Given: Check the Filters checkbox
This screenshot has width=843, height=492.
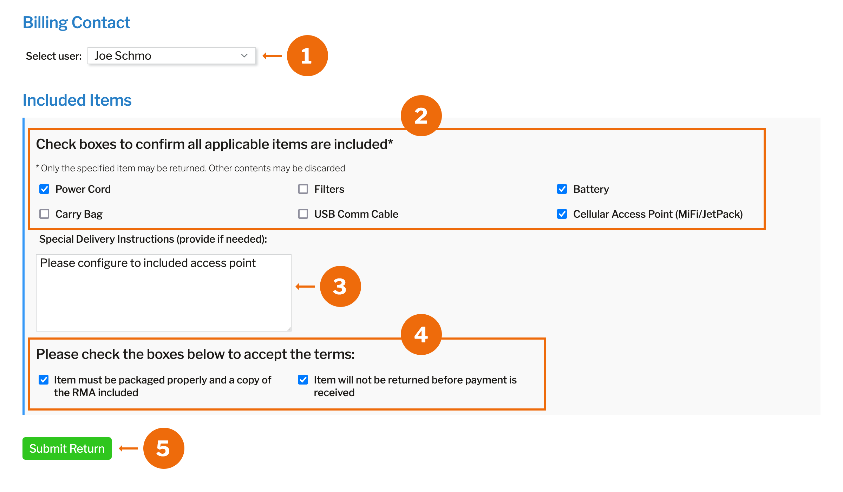Looking at the screenshot, I should 303,189.
